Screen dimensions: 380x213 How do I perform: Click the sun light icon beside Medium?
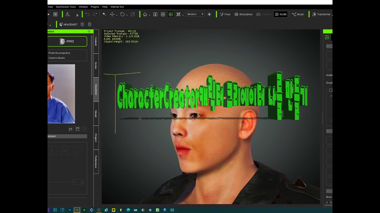pyautogui.click(x=209, y=14)
